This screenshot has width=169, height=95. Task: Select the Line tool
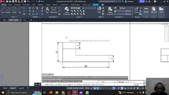click(x=3, y=10)
